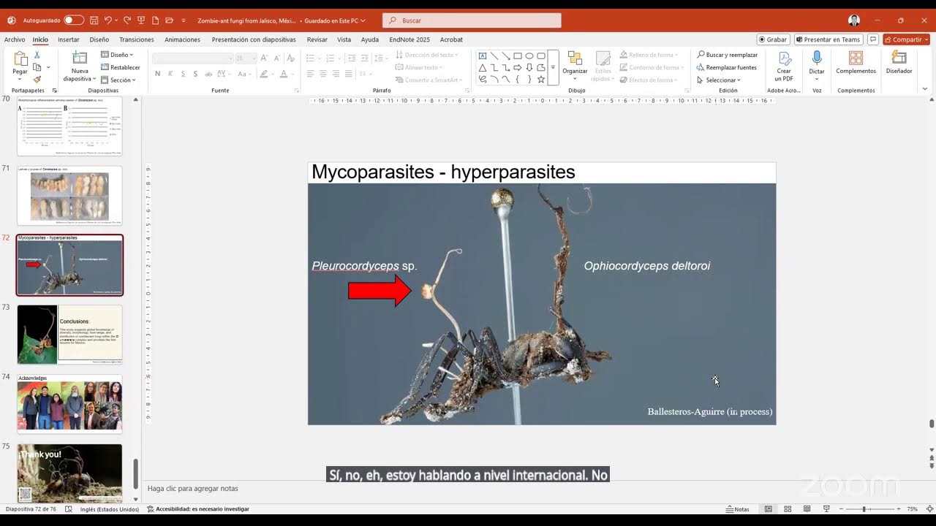Image resolution: width=936 pixels, height=526 pixels.
Task: Select the rectangle shape
Action: (518, 56)
